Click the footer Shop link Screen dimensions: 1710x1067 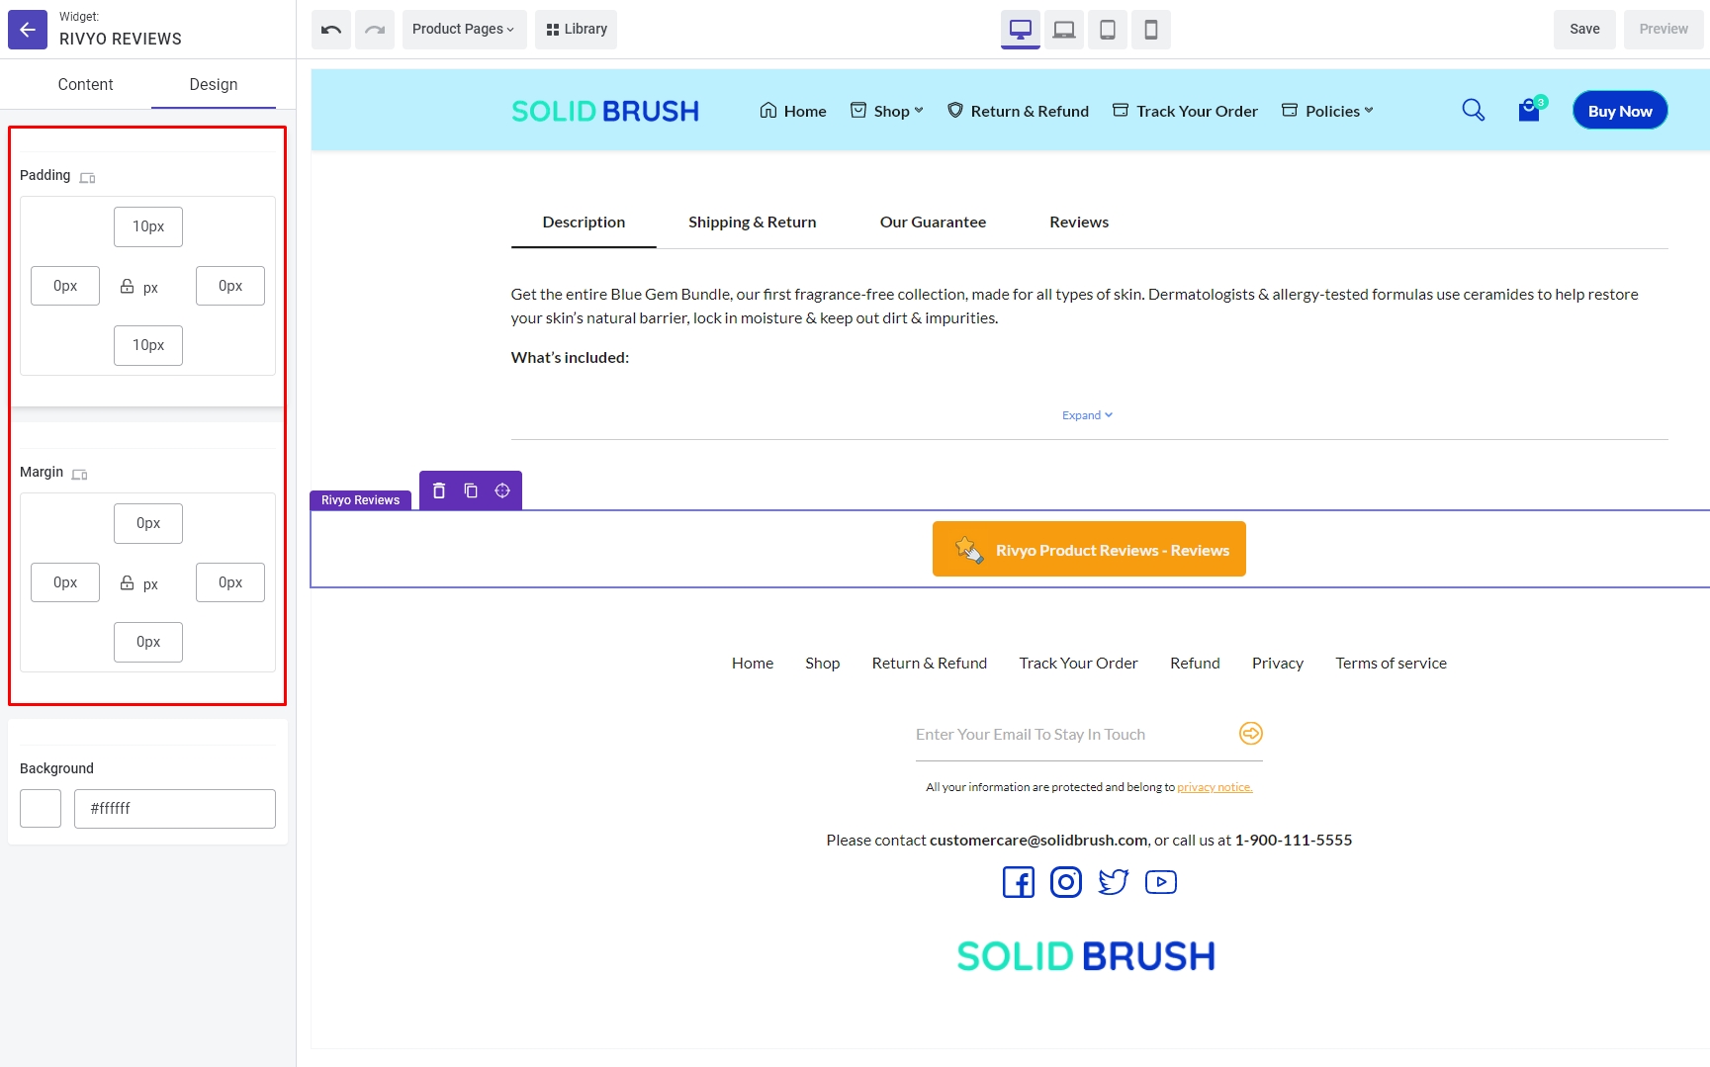coord(822,664)
